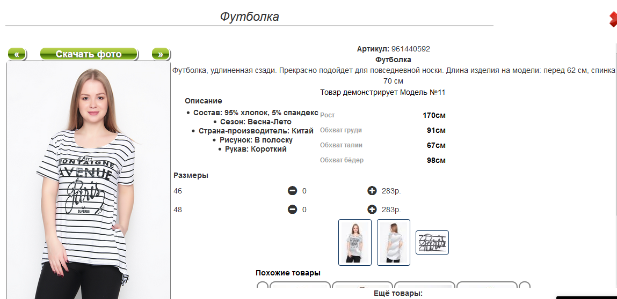Click the size 48 quantity value
The height and width of the screenshot is (299, 617).
pos(304,210)
